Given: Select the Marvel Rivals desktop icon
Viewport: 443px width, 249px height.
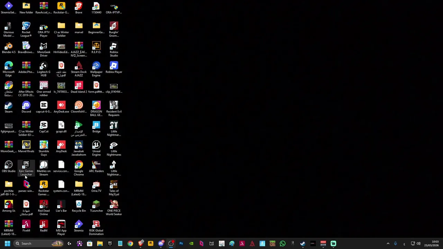Looking at the screenshot, I should pos(26,147).
